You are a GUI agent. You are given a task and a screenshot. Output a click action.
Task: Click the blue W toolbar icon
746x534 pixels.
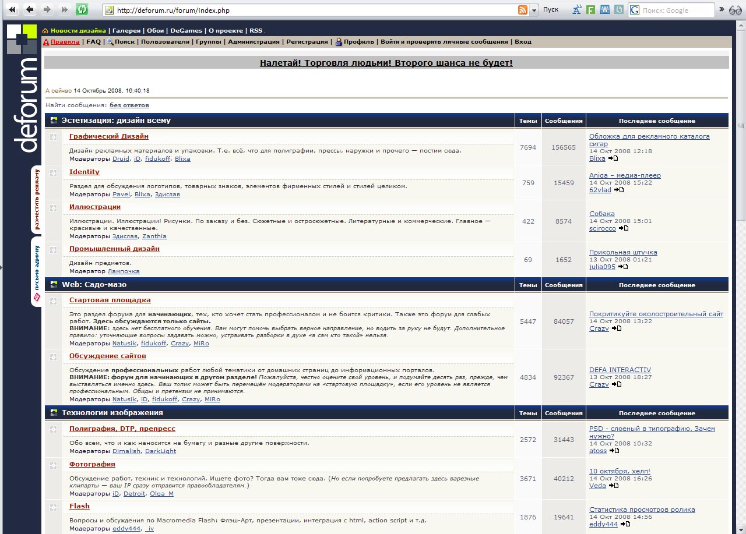point(605,9)
